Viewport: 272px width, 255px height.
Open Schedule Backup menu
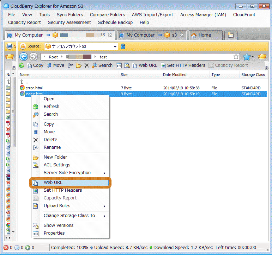pyautogui.click(x=115, y=23)
